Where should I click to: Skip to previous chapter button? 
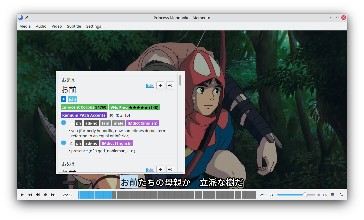30,195
